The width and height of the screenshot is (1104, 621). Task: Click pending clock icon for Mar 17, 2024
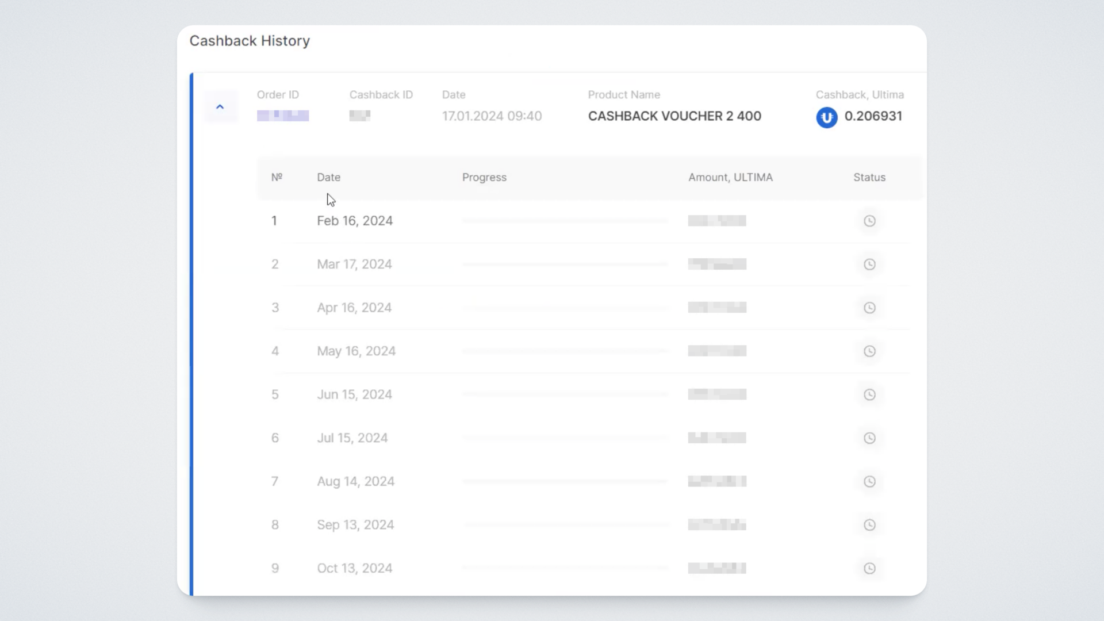point(869,264)
